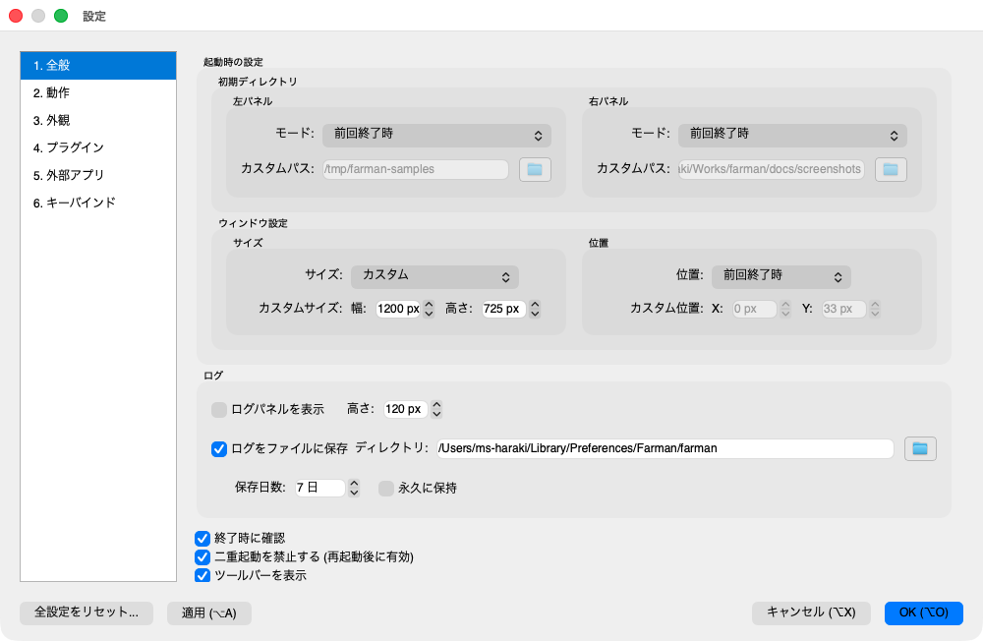Image resolution: width=983 pixels, height=641 pixels.
Task: Open folder browser for right panel custom path
Action: (x=891, y=169)
